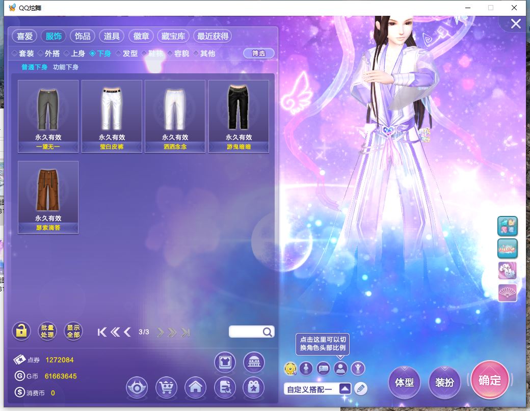This screenshot has height=411, width=530.
Task: Select the 其他 category radio option
Action: coord(204,53)
